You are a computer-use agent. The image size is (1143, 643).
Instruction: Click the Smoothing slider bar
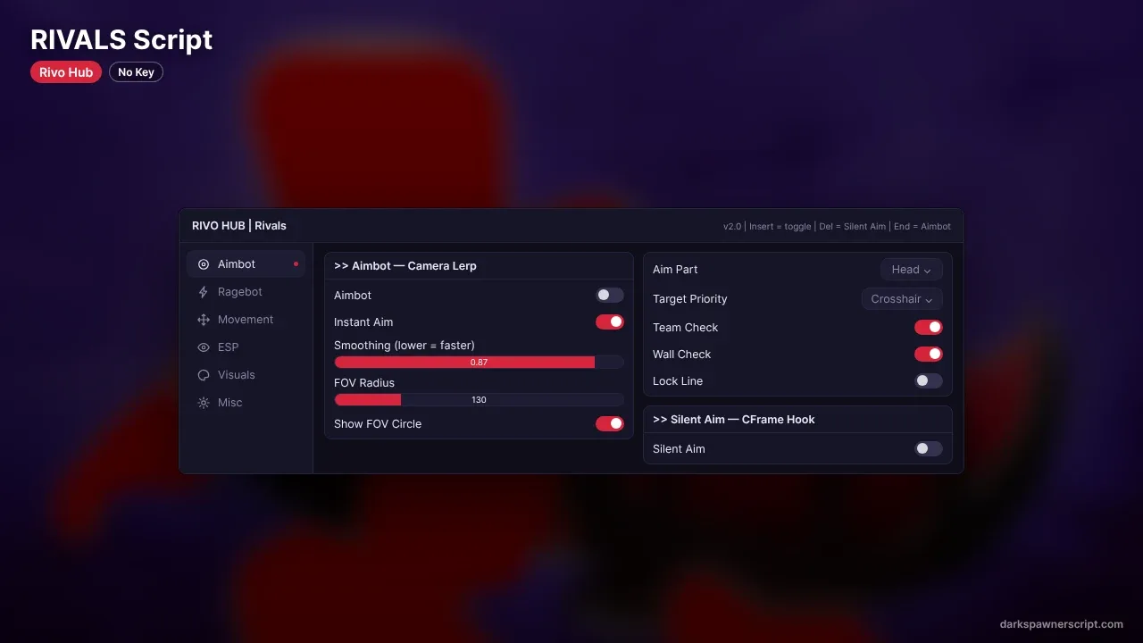tap(479, 362)
